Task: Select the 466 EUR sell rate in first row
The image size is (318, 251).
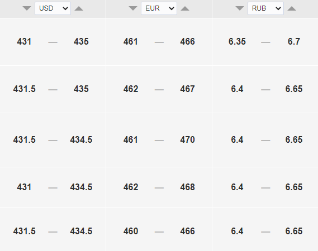Action: pyautogui.click(x=188, y=41)
